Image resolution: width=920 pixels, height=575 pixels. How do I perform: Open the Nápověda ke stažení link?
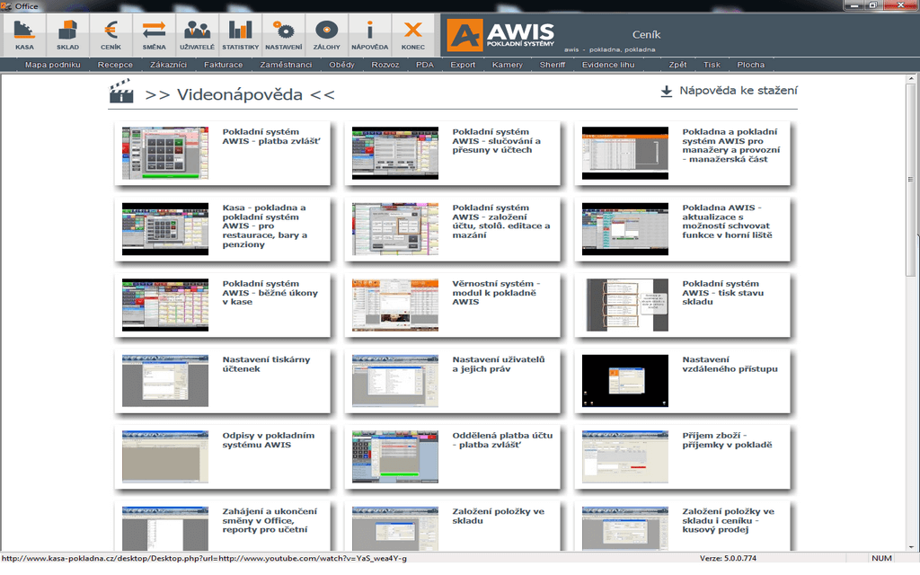tap(739, 91)
